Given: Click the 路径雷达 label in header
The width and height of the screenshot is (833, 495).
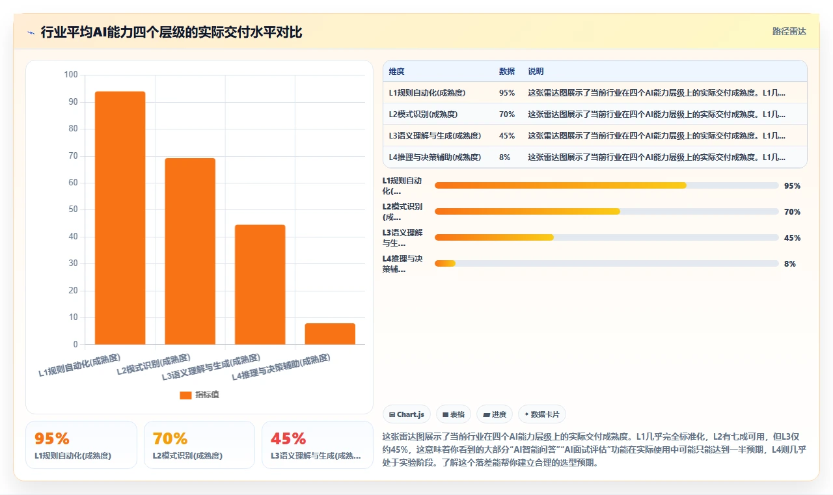Looking at the screenshot, I should pos(789,32).
